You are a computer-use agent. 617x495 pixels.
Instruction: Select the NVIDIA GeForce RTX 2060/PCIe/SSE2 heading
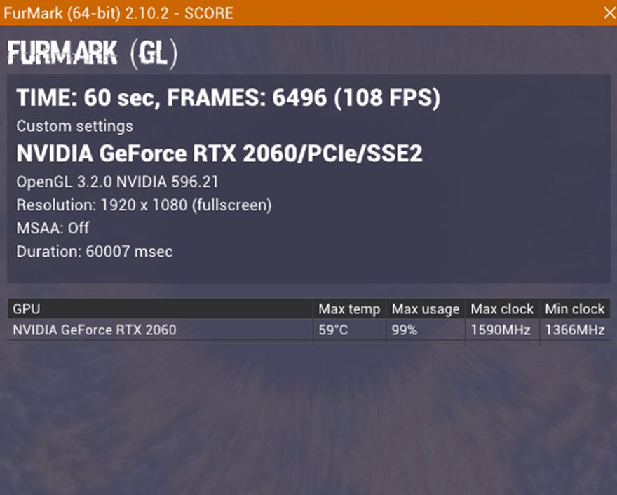[x=219, y=154]
